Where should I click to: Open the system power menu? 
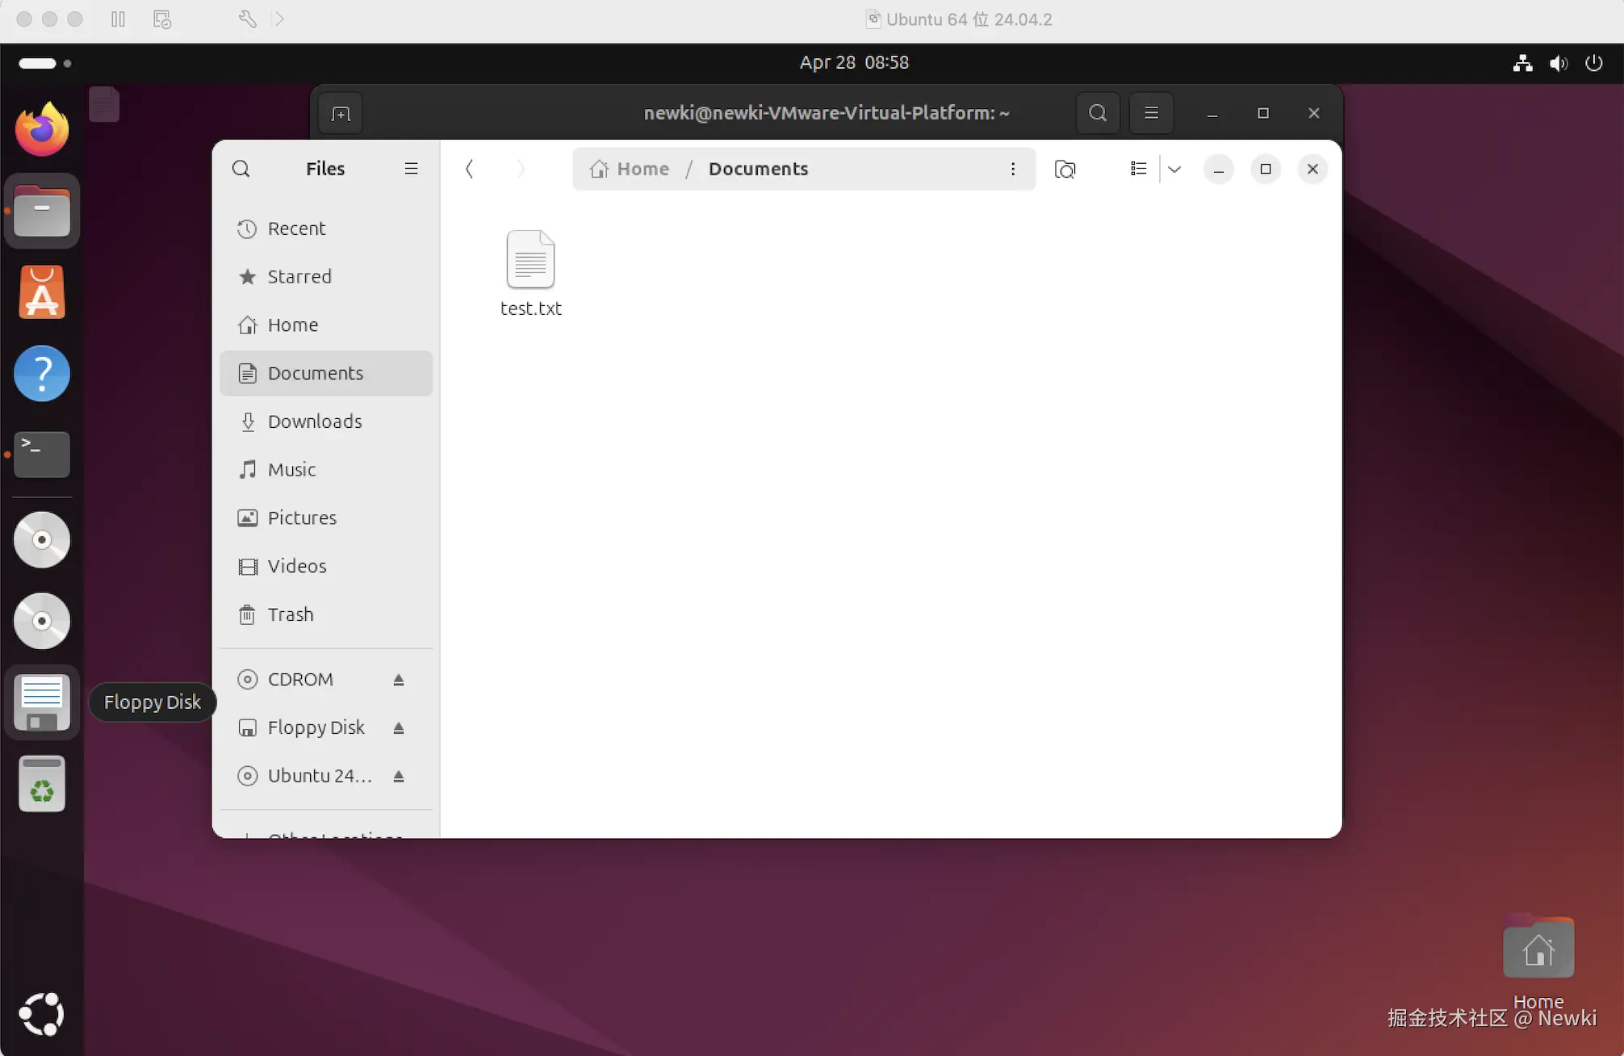[1593, 63]
